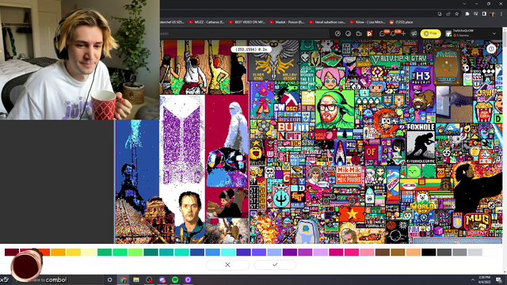Select the yellow color swatch
Screen dimensions: 507x285
tap(74, 252)
